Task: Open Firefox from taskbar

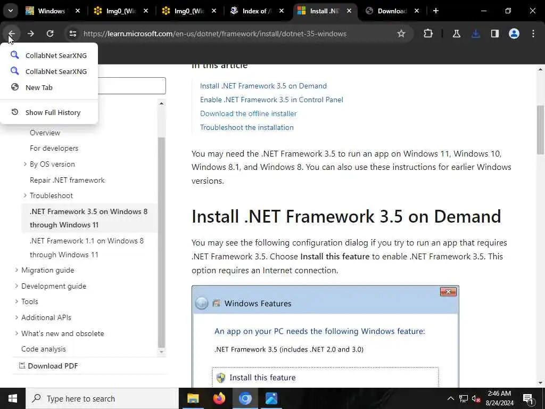Action: tap(219, 398)
